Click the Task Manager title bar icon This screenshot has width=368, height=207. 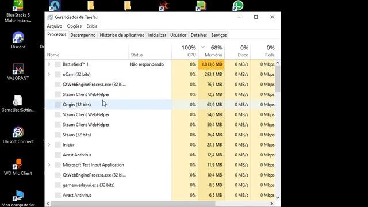50,17
